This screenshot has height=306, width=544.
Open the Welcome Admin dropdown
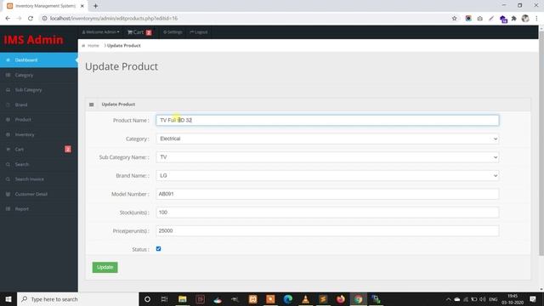coord(100,32)
